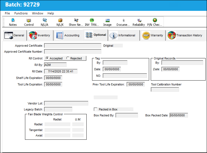The width and height of the screenshot is (207, 153).
Task: Click the Tool Calibration Number field
Action: coord(165,90)
